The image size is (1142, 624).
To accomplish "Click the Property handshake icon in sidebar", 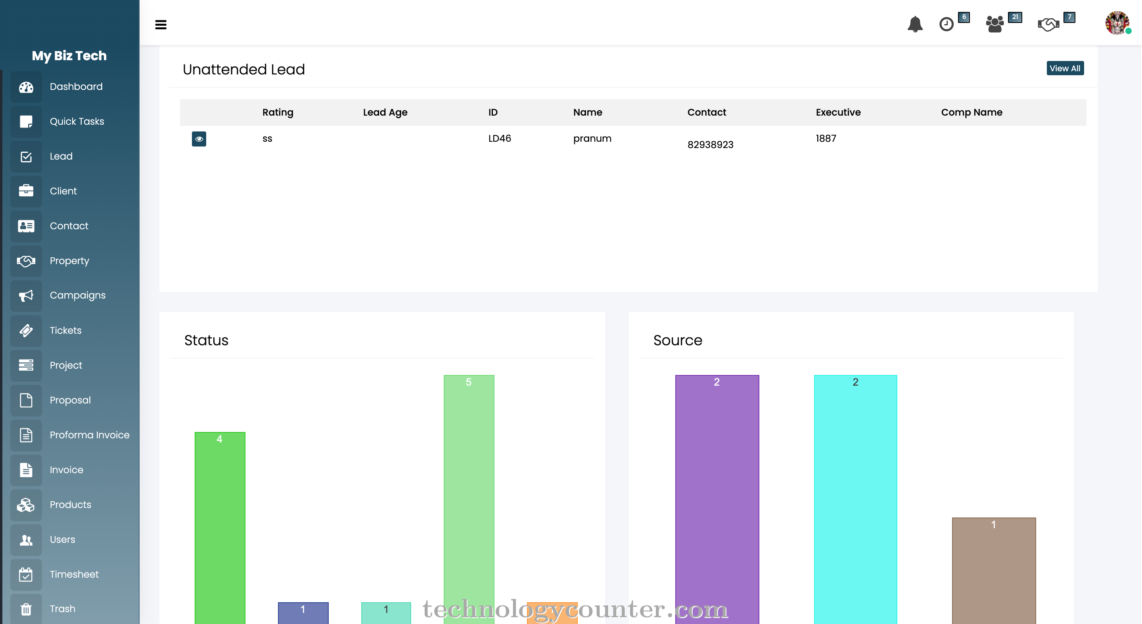I will point(26,261).
